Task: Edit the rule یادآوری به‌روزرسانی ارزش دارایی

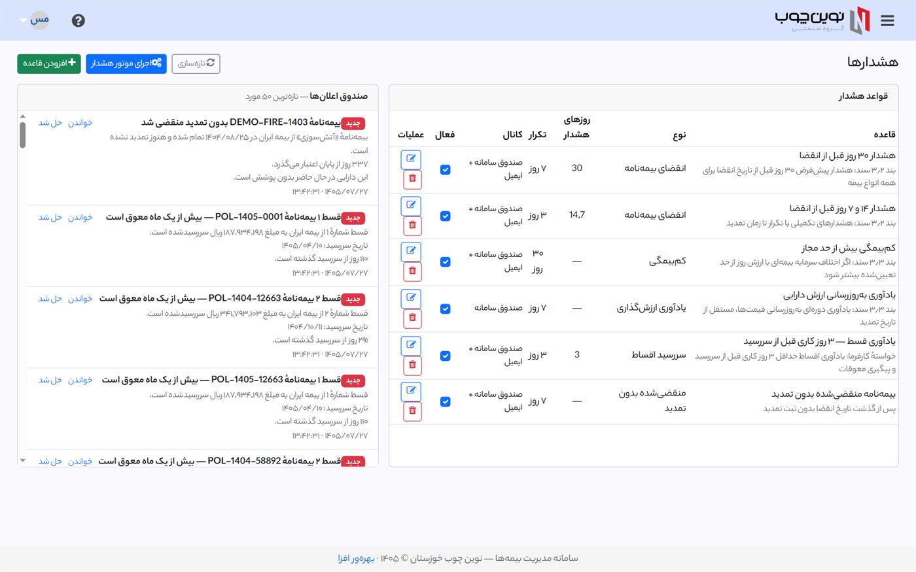Action: coord(411,298)
